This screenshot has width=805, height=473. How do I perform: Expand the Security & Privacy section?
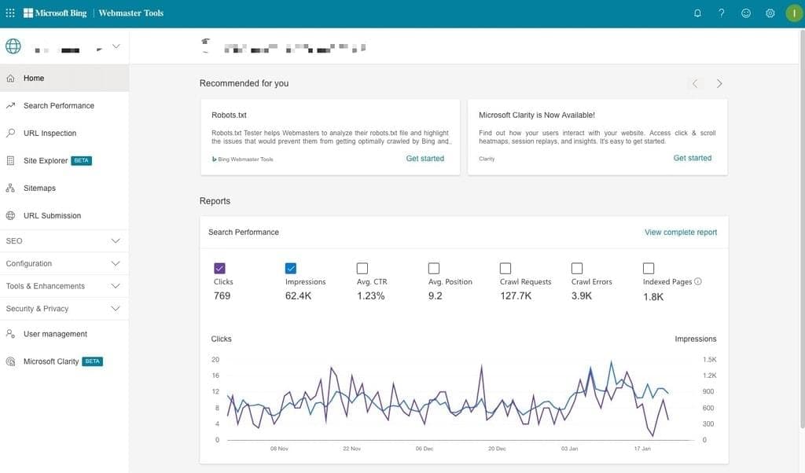[64, 308]
